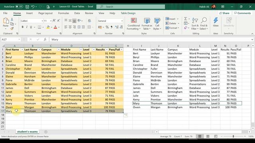Viewport: 255px width, 143px height.
Task: Increase font size with the larger A icon
Action: coord(54,21)
